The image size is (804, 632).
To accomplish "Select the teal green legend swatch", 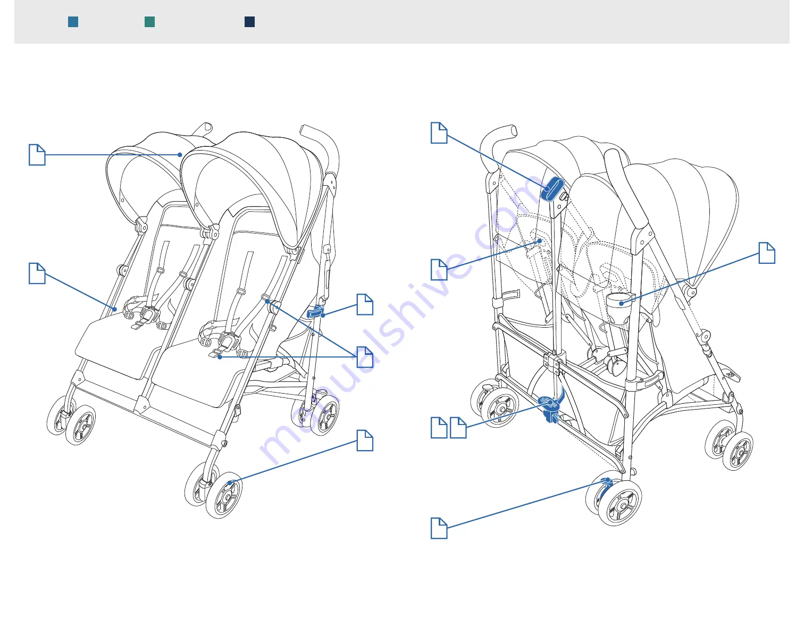I will click(x=150, y=22).
